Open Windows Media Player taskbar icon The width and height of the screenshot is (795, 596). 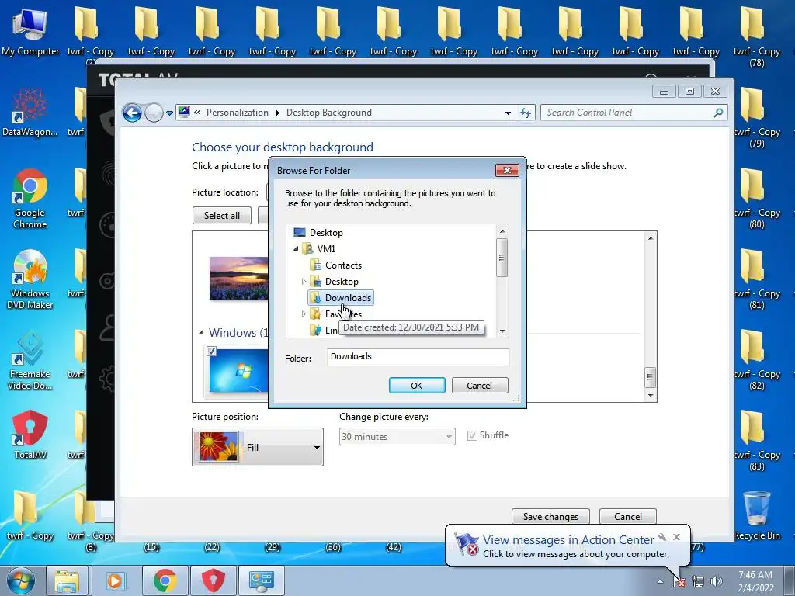click(x=115, y=580)
